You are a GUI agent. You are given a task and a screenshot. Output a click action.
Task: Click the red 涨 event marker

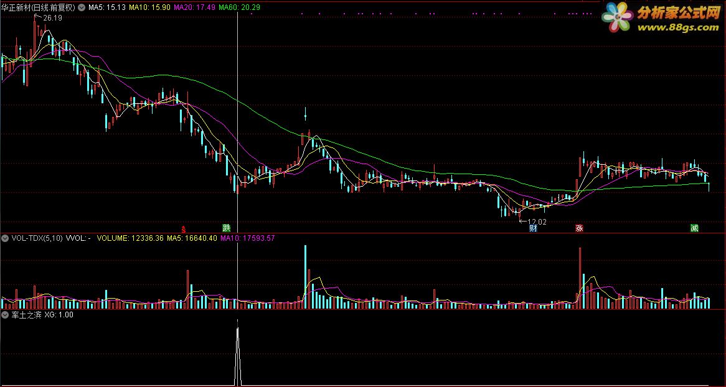pyautogui.click(x=579, y=228)
